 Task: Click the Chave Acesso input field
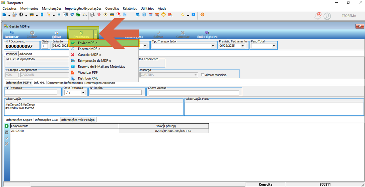coord(194,93)
